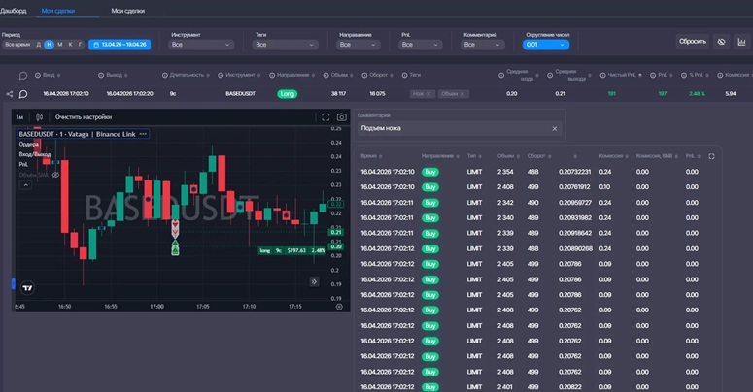Collapse the chart indicator legend
The width and height of the screenshot is (753, 392).
[x=25, y=185]
